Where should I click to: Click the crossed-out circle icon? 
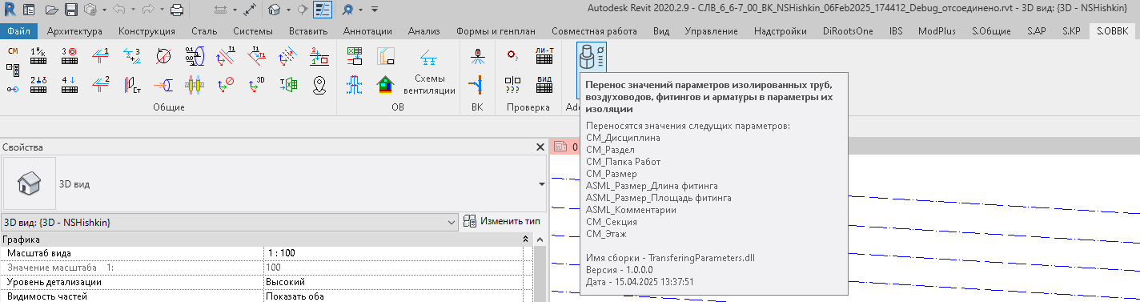tap(163, 55)
